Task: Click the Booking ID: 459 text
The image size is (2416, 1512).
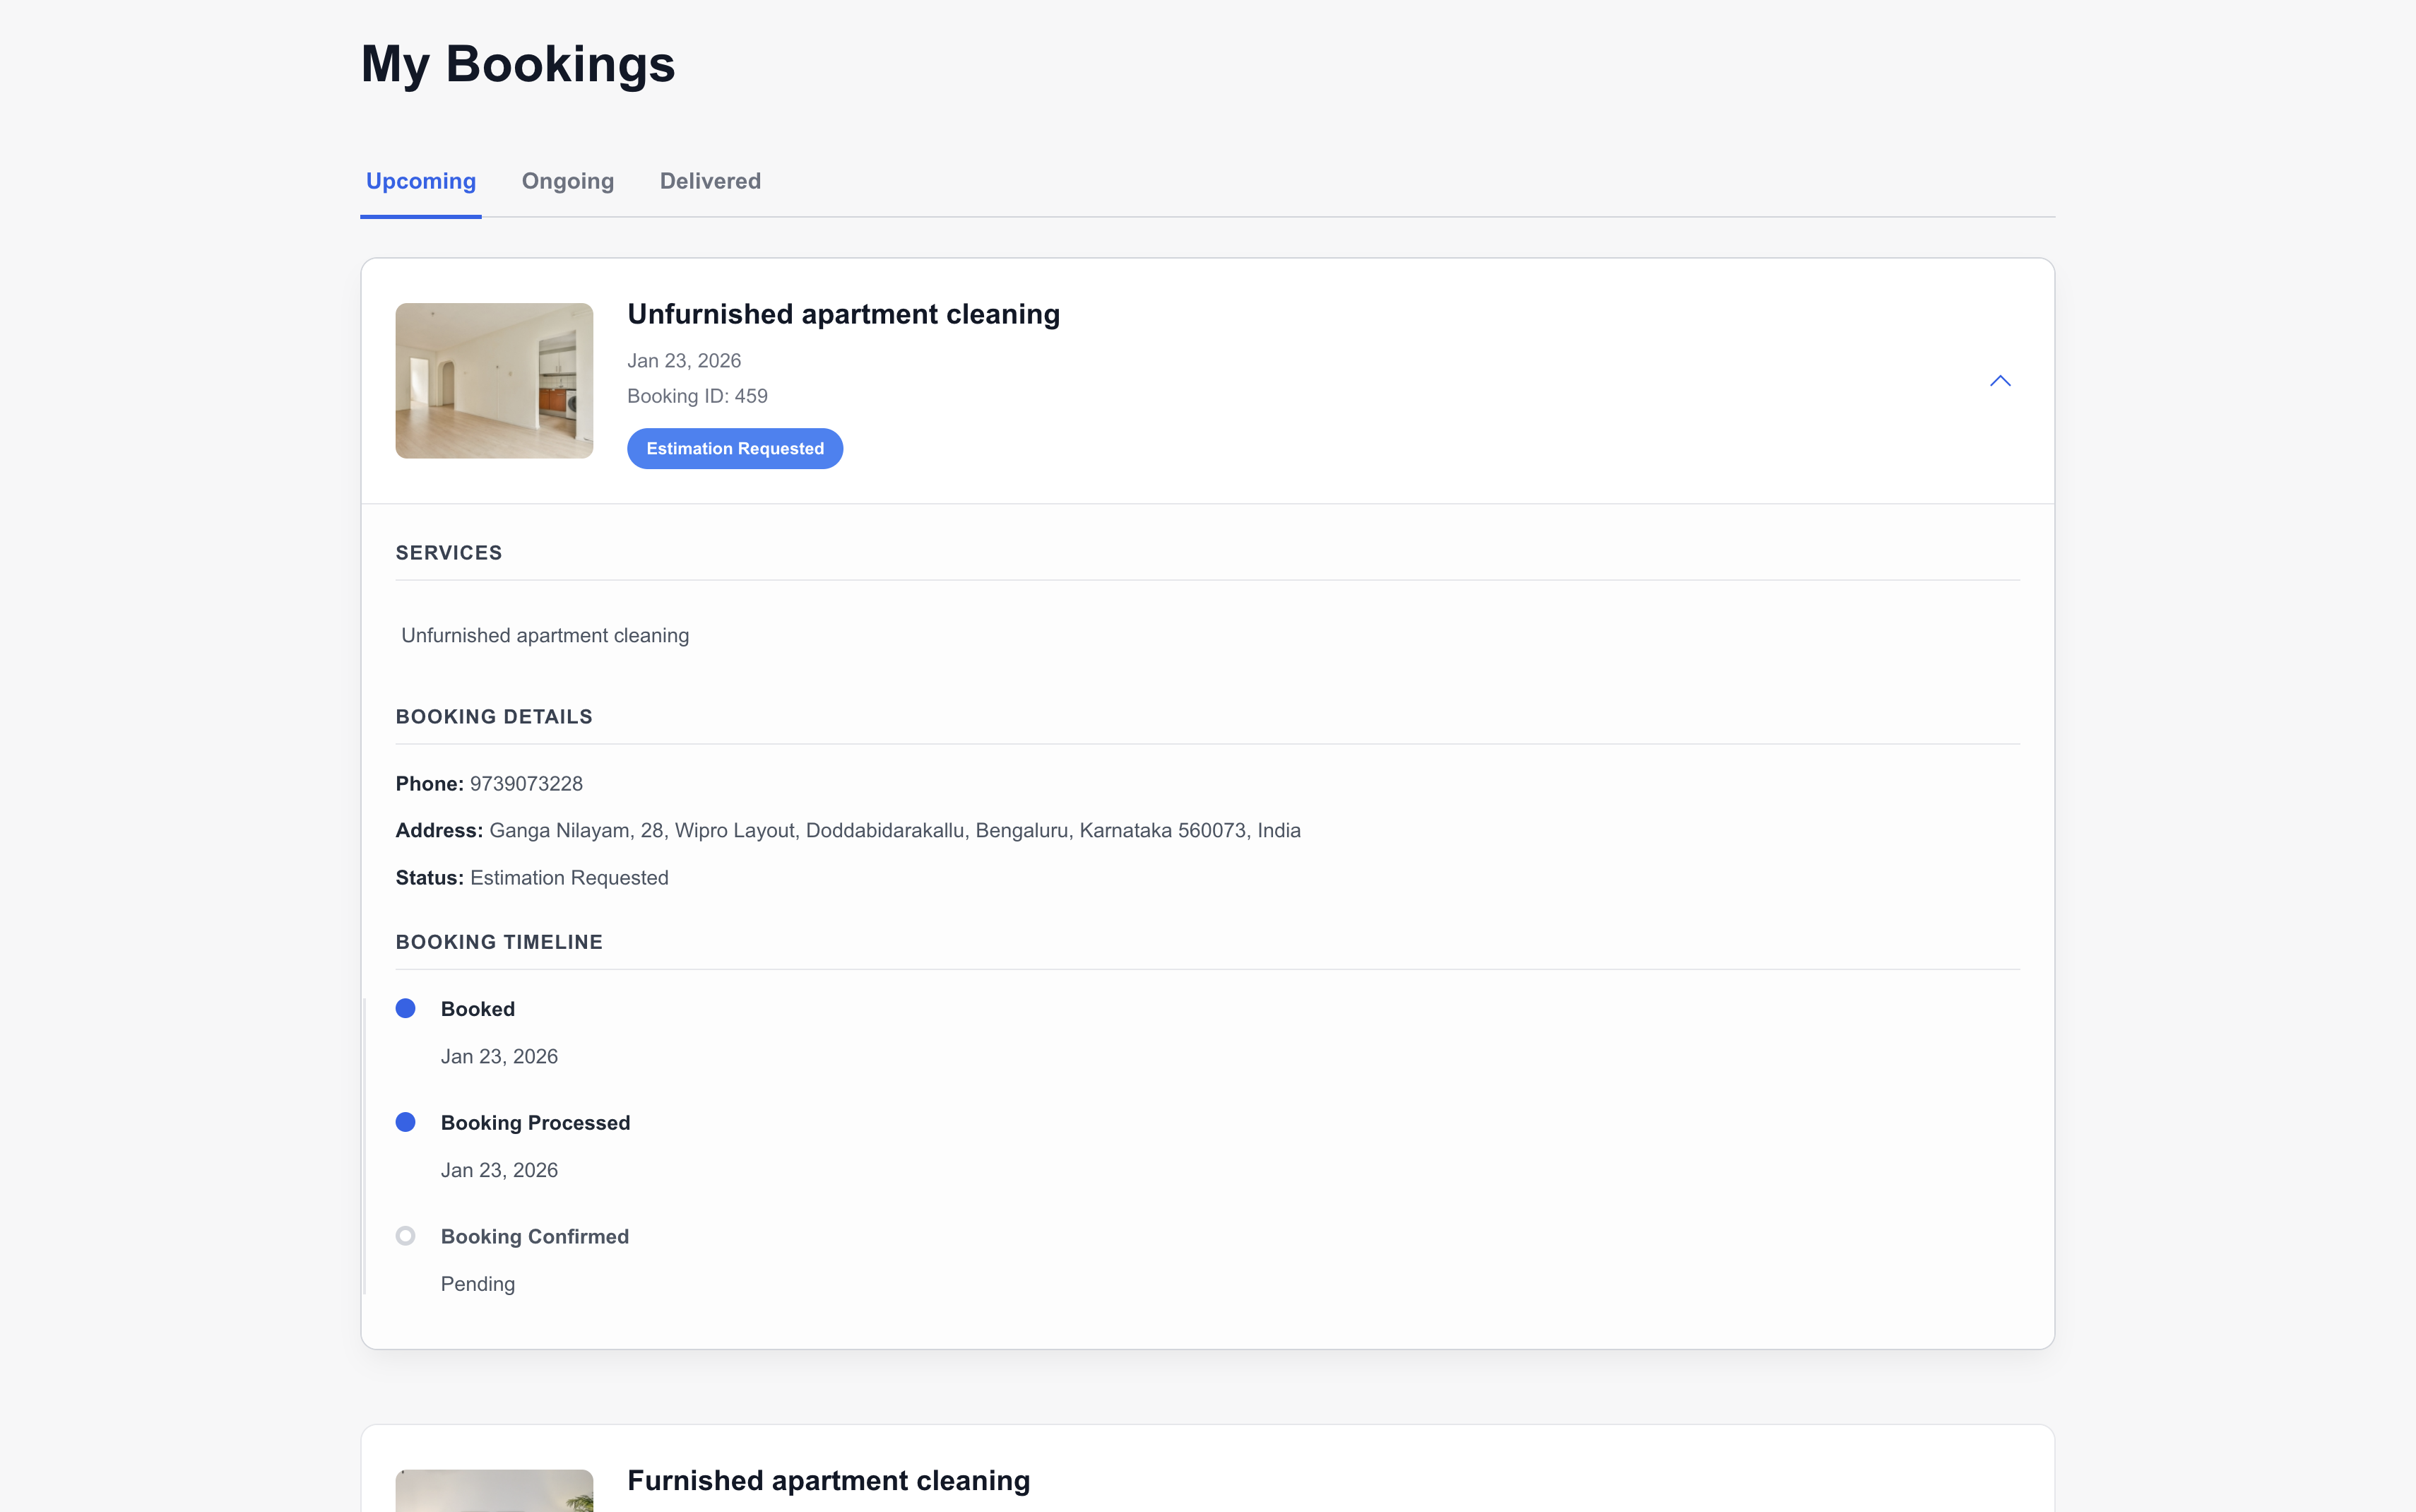Action: (698, 396)
